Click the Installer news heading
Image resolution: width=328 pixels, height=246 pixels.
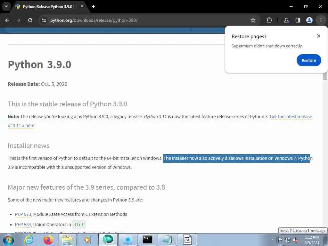point(29,146)
